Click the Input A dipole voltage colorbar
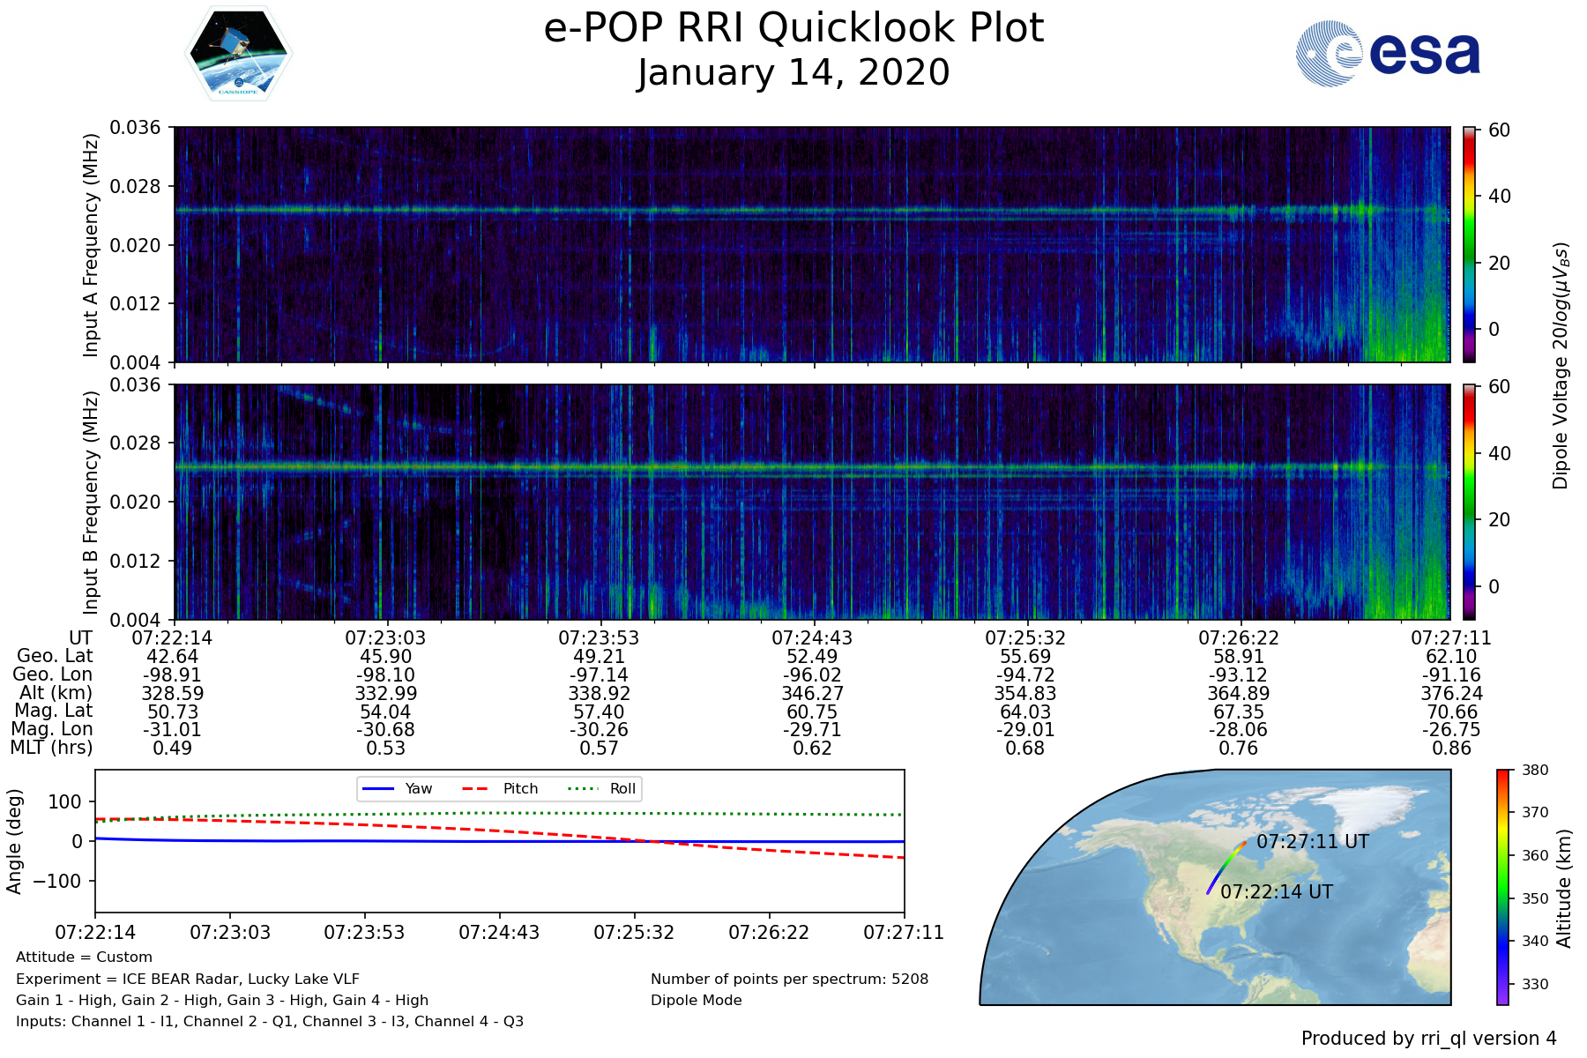 coord(1469,244)
